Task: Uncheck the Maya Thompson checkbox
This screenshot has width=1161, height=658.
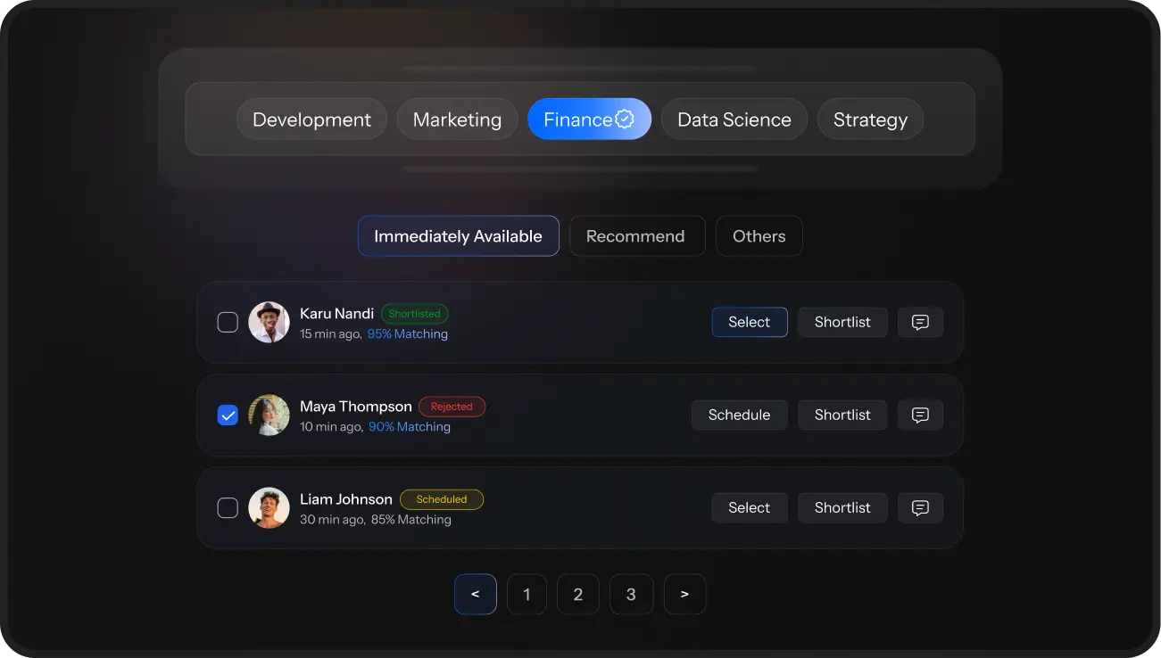Action: pos(228,415)
